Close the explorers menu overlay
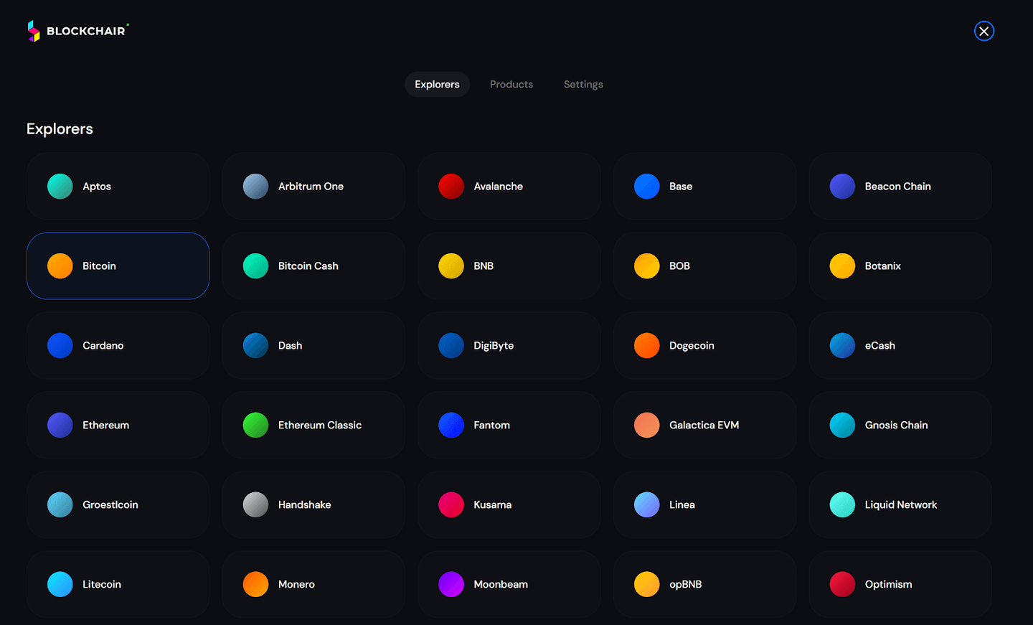 click(984, 31)
